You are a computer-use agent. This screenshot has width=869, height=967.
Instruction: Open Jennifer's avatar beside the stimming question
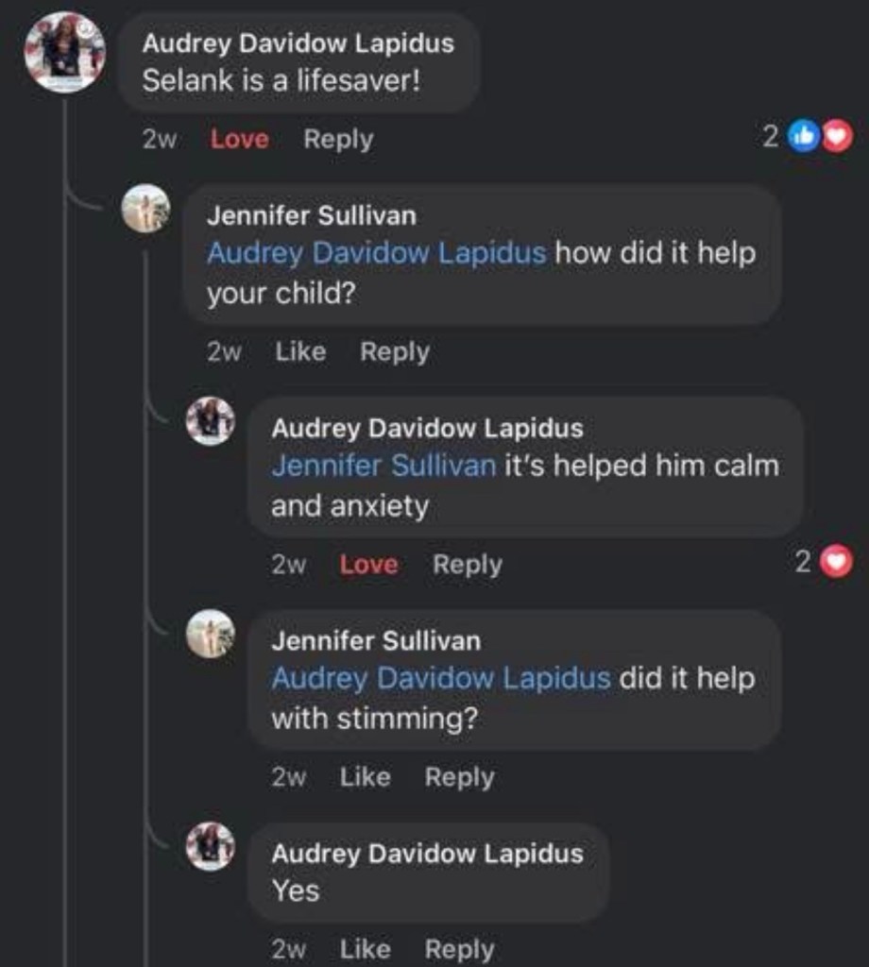point(210,634)
